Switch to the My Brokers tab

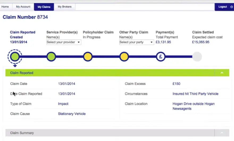tap(65, 7)
